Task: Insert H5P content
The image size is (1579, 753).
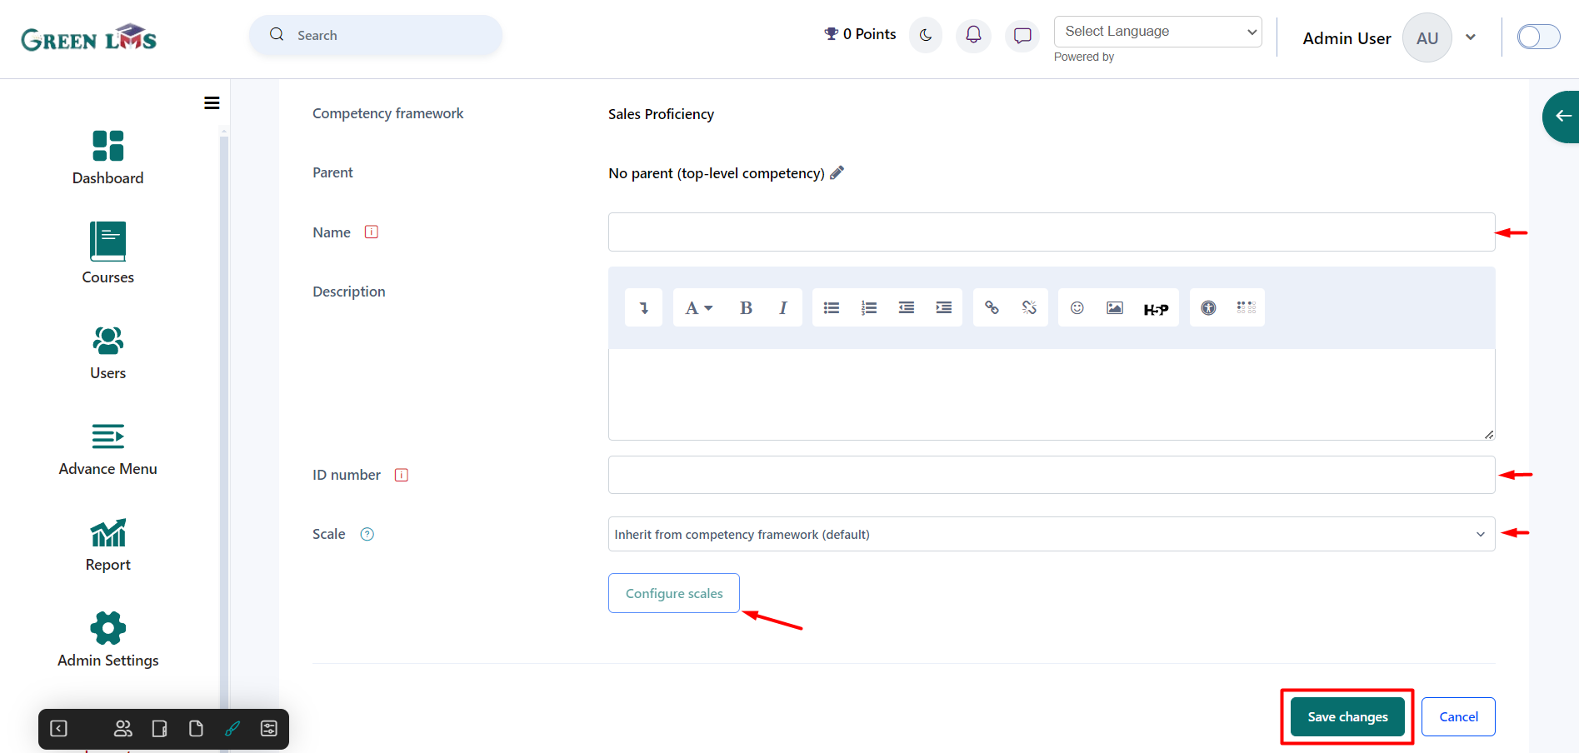Action: (1156, 309)
